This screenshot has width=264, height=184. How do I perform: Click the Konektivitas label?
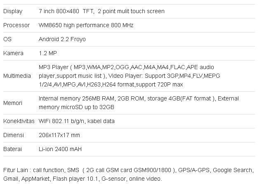19,121
